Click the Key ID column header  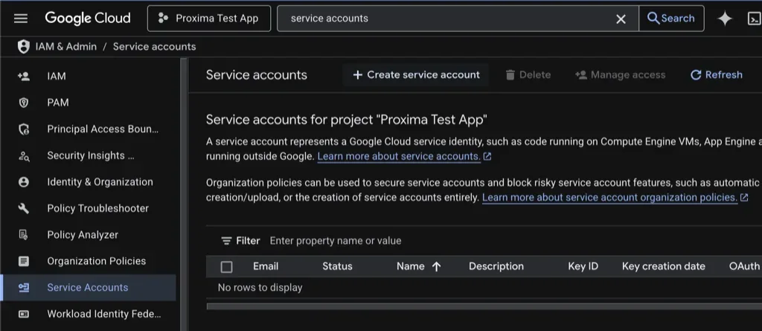583,266
